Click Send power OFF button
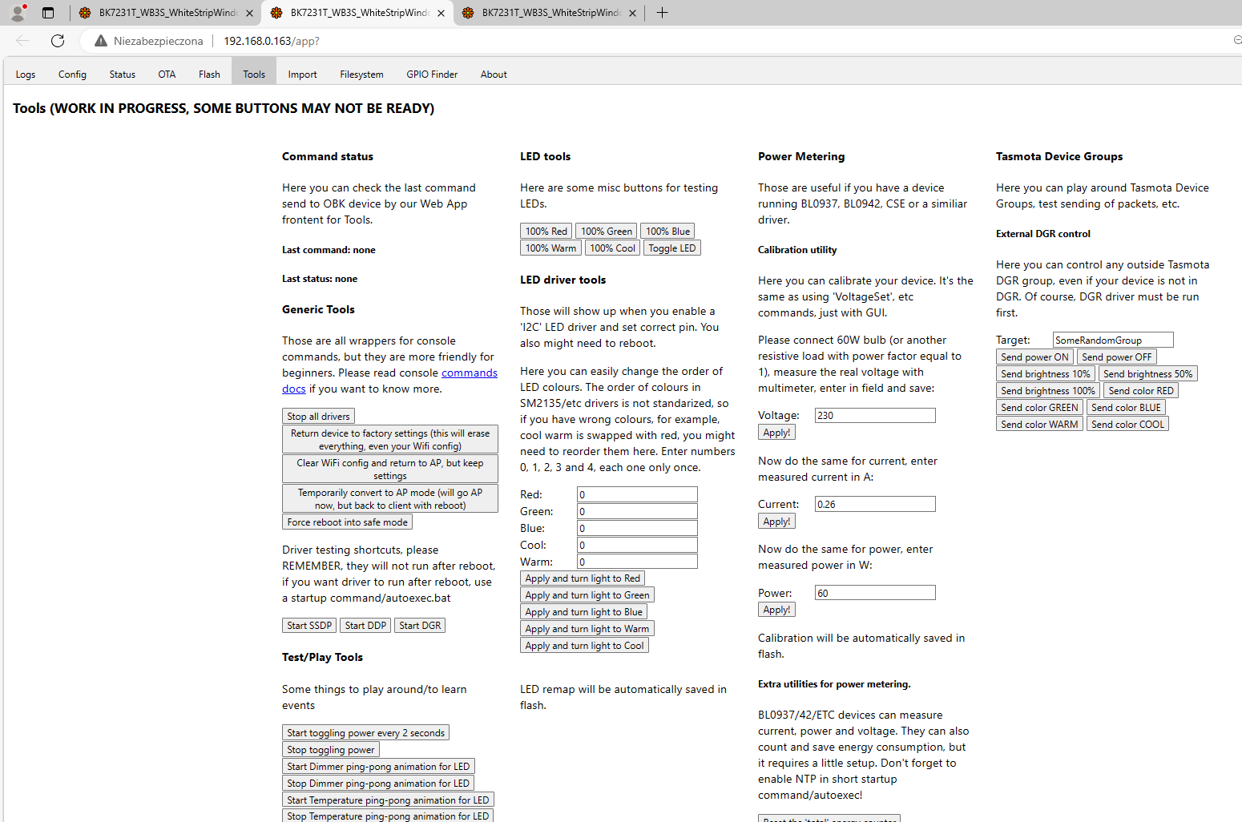 (1116, 357)
